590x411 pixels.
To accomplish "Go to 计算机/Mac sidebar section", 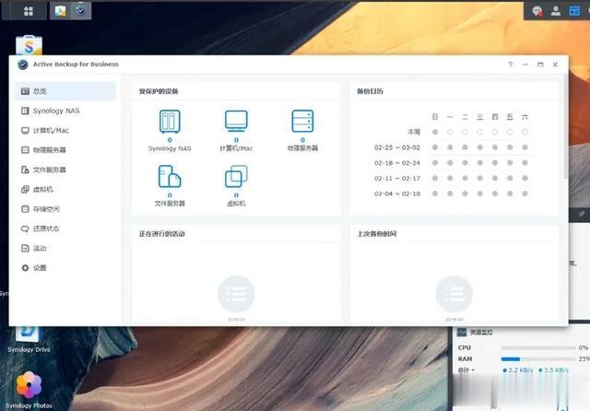I will (x=65, y=131).
